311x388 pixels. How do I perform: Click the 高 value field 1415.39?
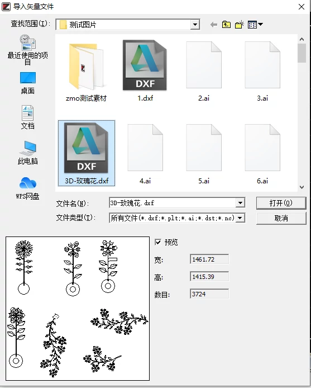click(x=209, y=277)
